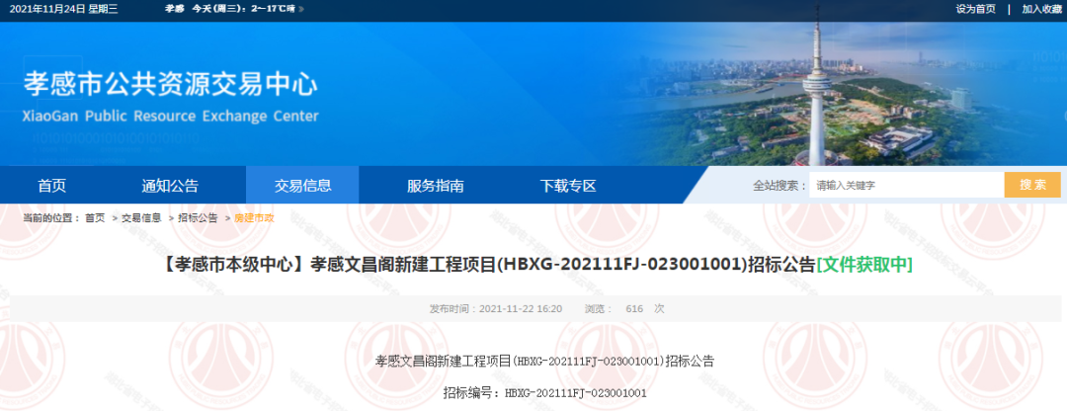The width and height of the screenshot is (1067, 411).
Task: Click the orange 搜索 button
Action: pyautogui.click(x=1032, y=185)
